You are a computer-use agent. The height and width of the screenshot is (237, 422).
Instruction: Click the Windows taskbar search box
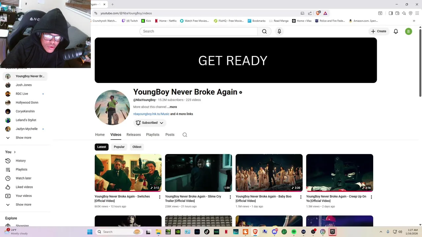pos(120,232)
